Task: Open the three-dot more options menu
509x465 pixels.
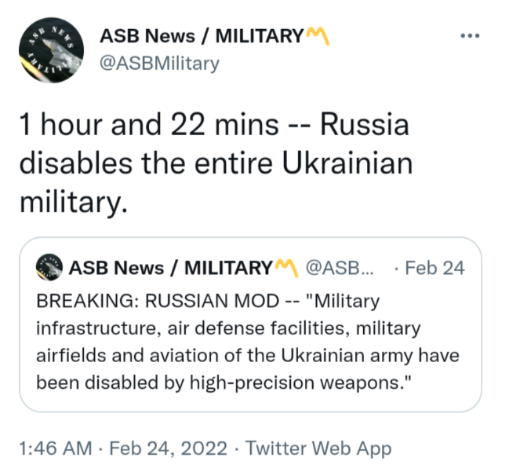Action: pyautogui.click(x=470, y=35)
